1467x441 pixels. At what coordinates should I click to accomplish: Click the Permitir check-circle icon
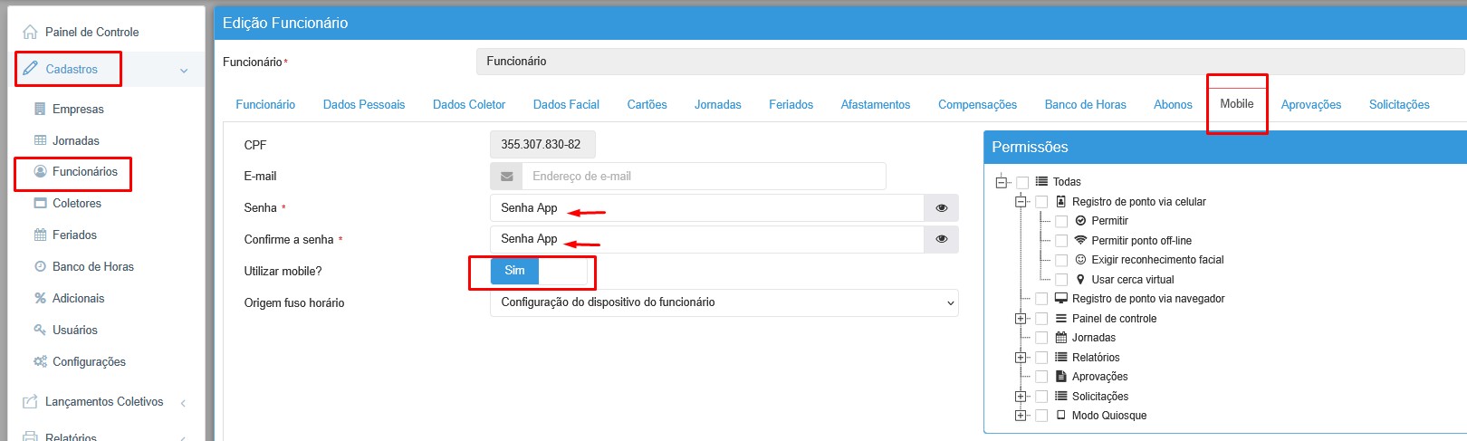coord(1080,221)
